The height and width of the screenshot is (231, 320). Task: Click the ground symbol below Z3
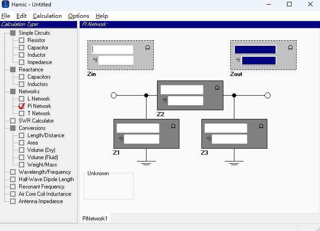(x=234, y=163)
